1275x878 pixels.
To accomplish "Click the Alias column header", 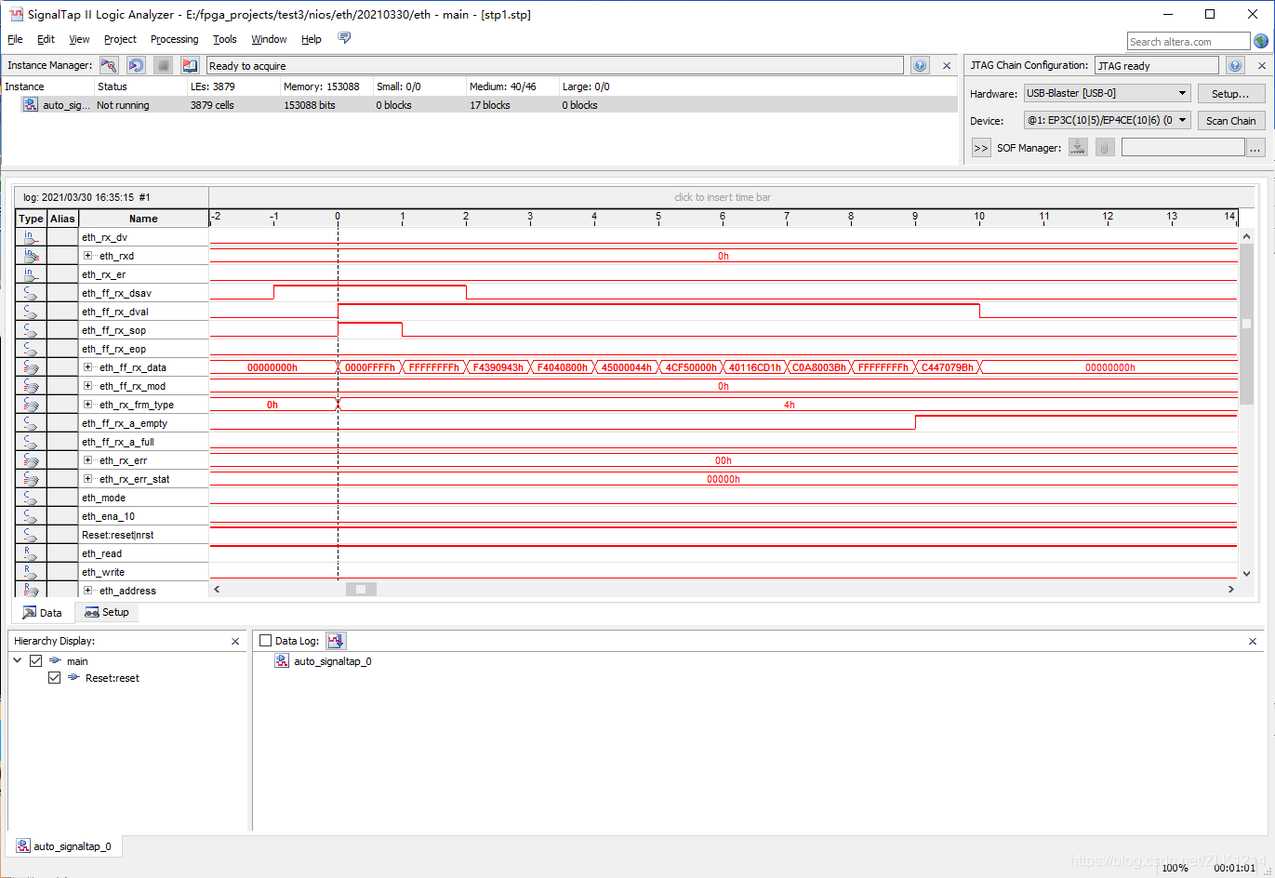I will 62,219.
